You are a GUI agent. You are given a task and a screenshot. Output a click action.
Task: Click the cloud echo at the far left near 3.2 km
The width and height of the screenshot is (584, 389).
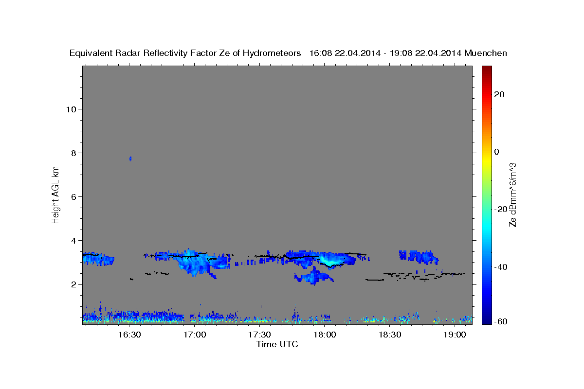[98, 258]
